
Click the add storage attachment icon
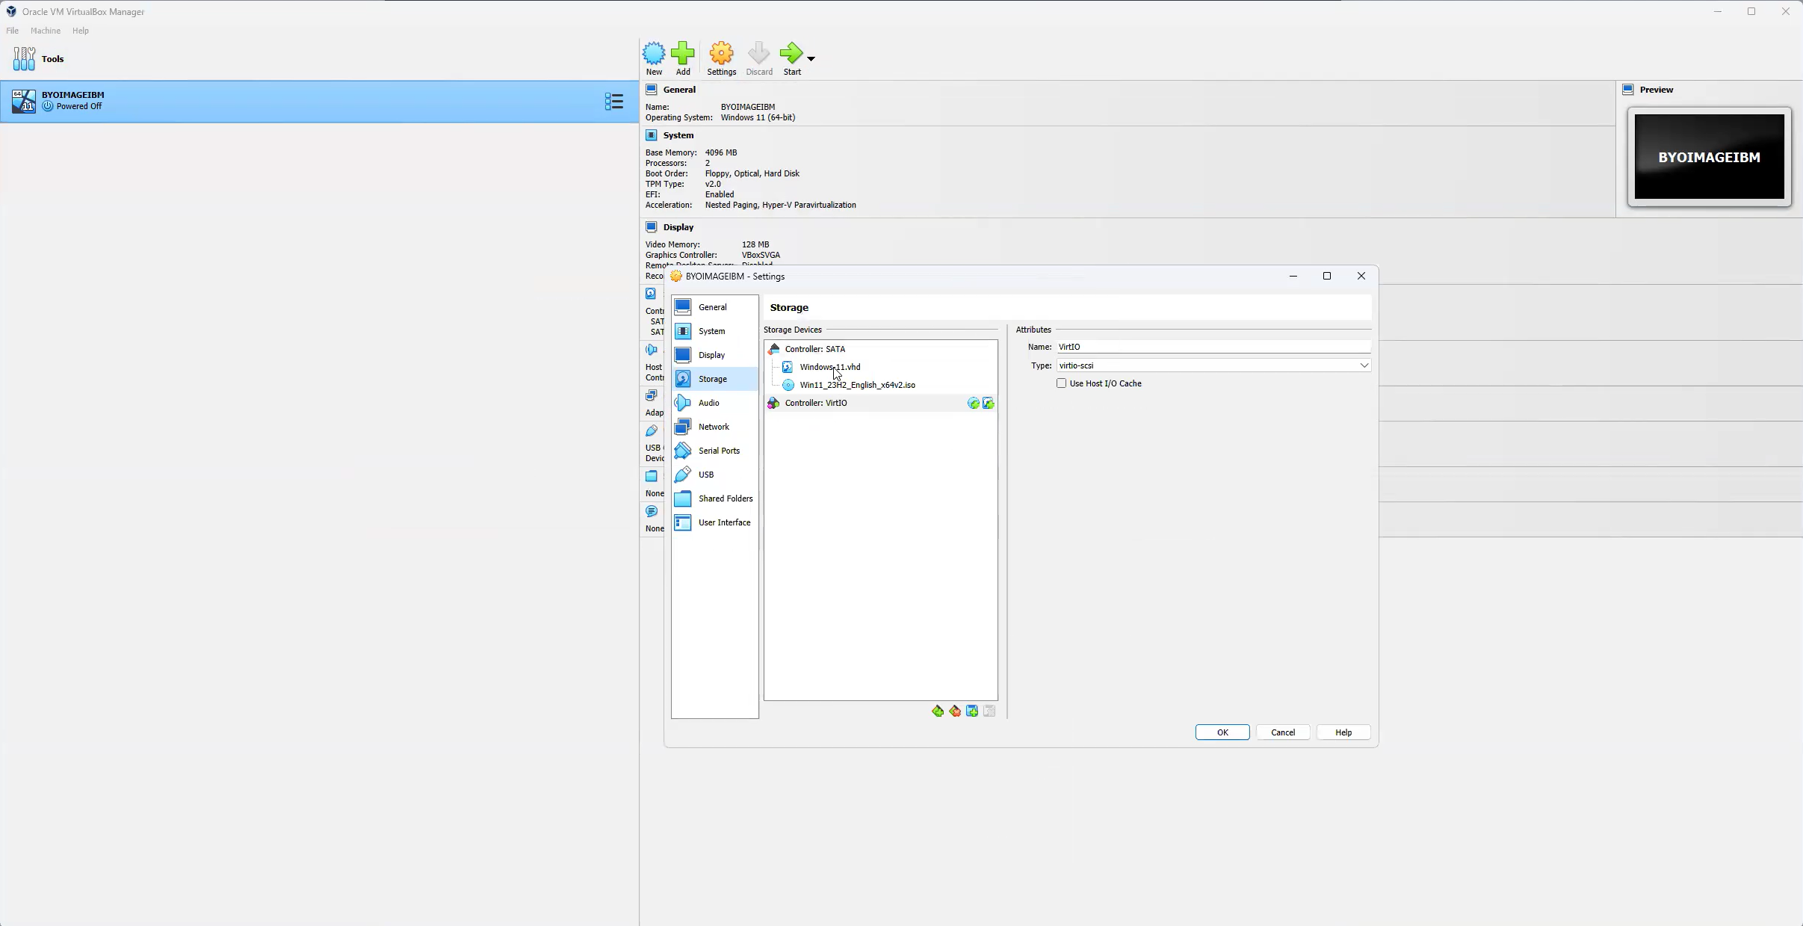[x=972, y=710]
